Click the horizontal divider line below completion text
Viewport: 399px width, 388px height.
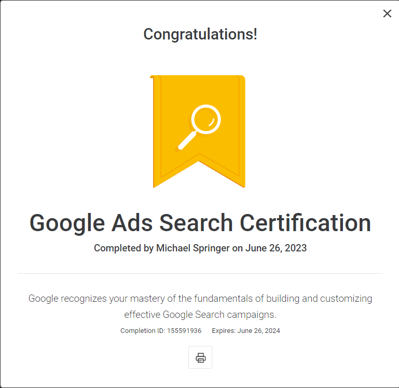point(200,274)
